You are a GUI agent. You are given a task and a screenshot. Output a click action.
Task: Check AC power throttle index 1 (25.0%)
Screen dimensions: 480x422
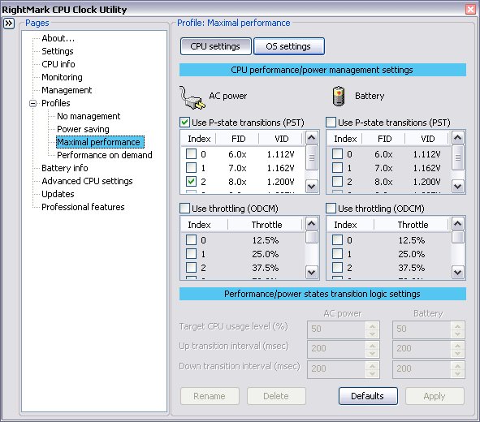coord(192,254)
